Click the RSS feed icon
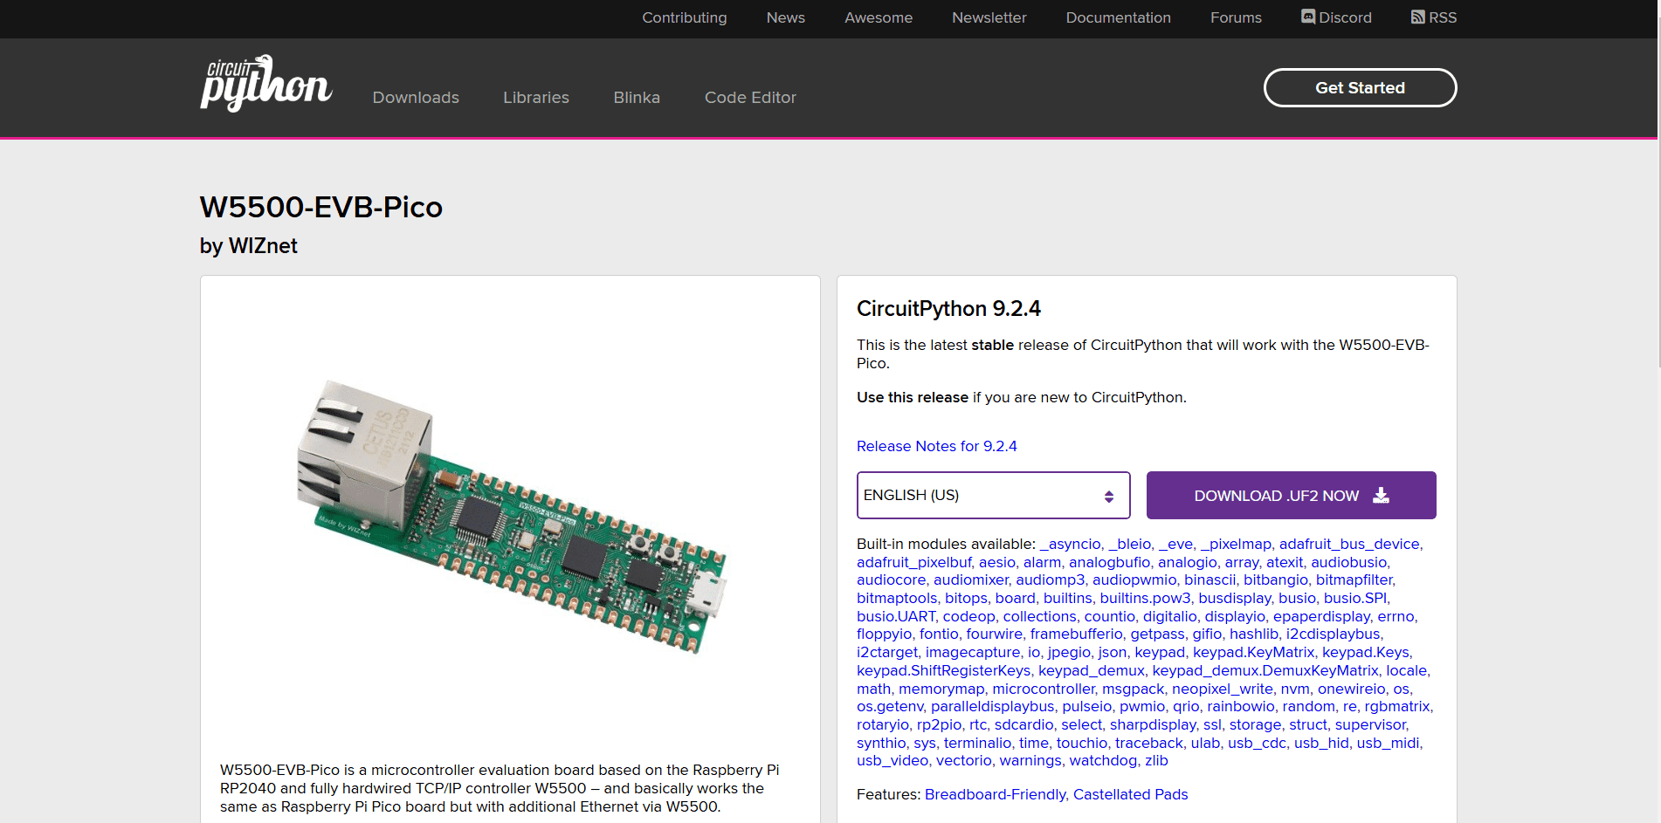The width and height of the screenshot is (1661, 823). point(1417,17)
